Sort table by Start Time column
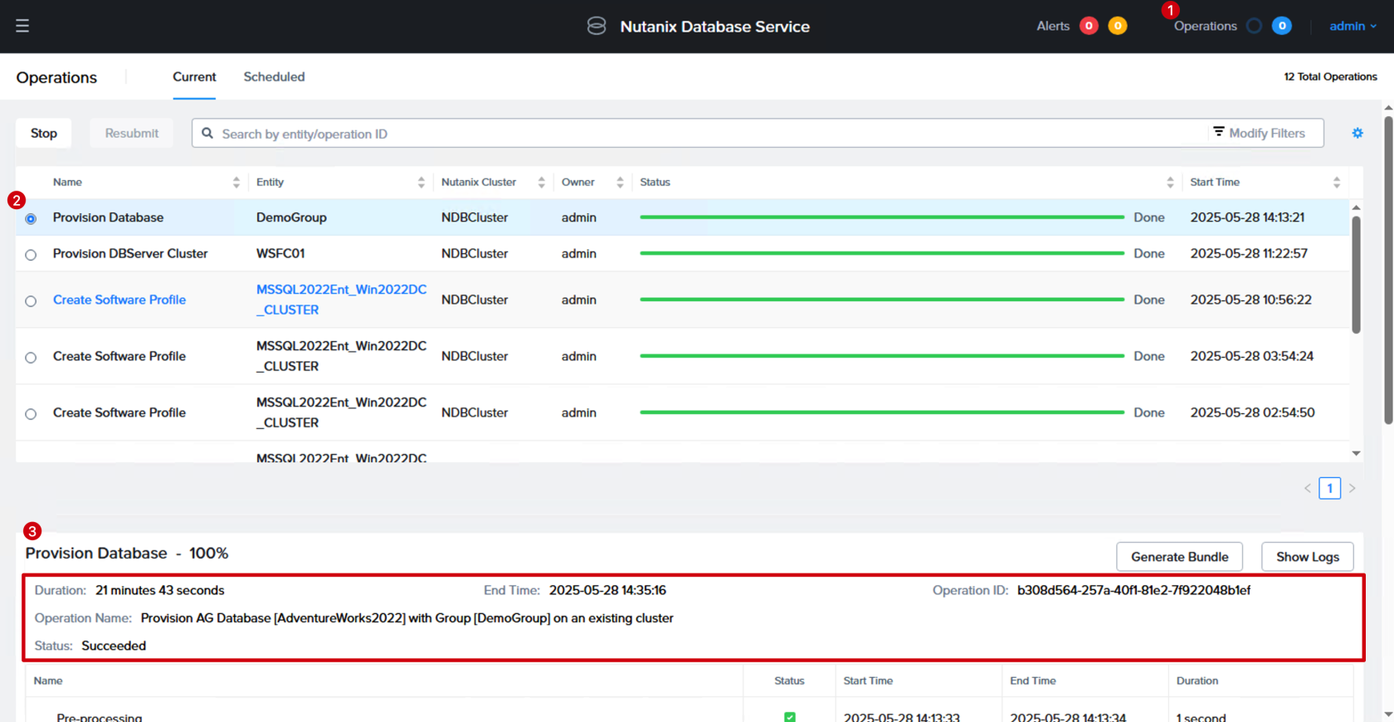1394x722 pixels. coord(1336,183)
